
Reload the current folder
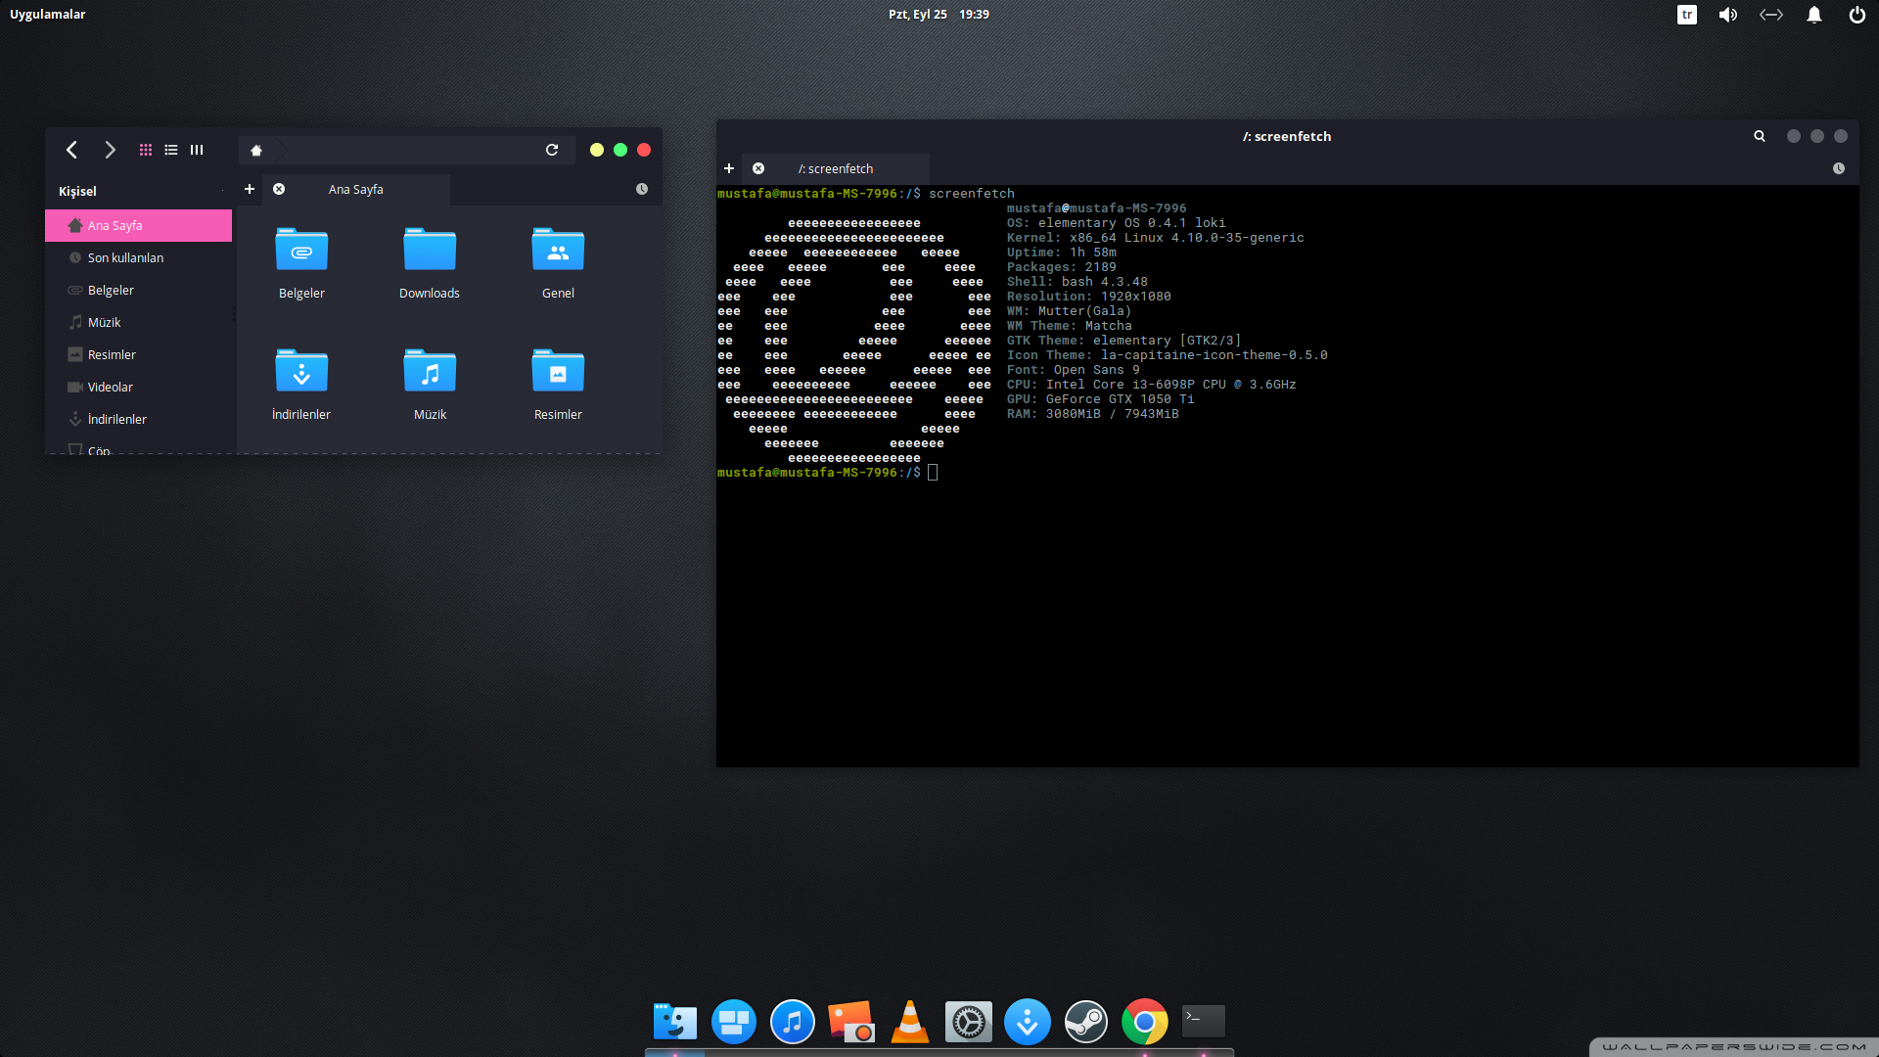[x=552, y=150]
